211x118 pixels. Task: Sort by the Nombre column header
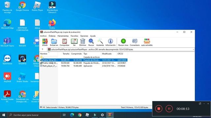[48, 54]
